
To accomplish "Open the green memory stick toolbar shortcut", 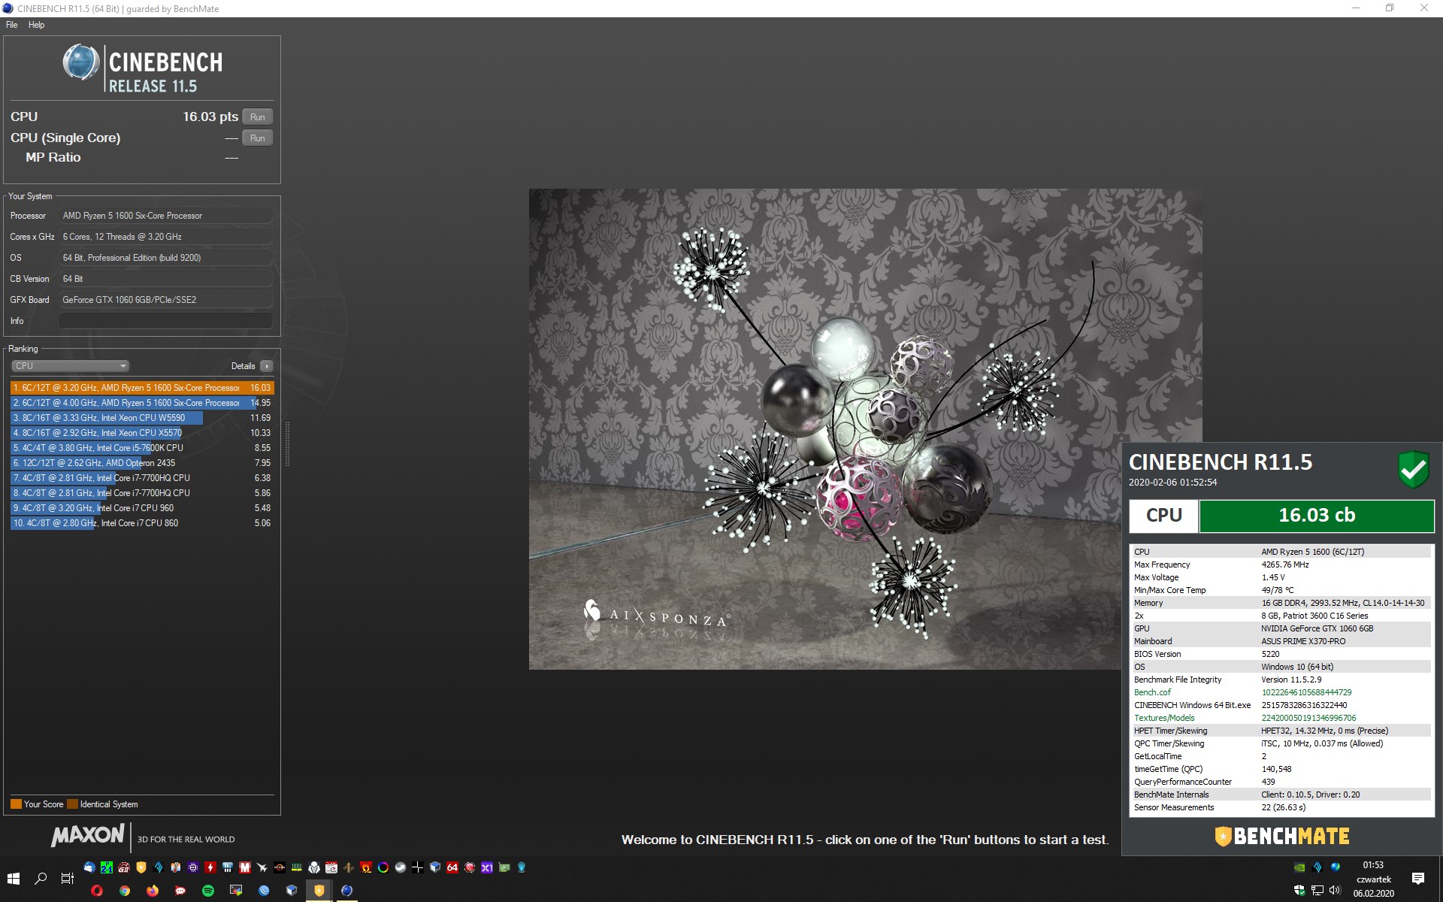I will 297,867.
